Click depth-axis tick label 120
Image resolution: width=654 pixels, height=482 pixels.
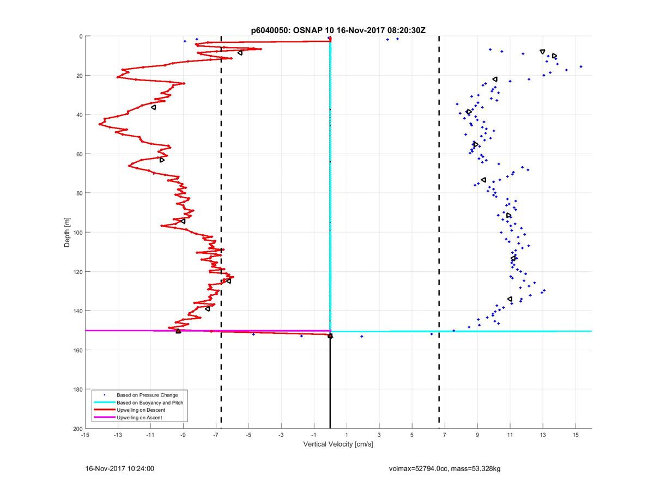point(77,272)
